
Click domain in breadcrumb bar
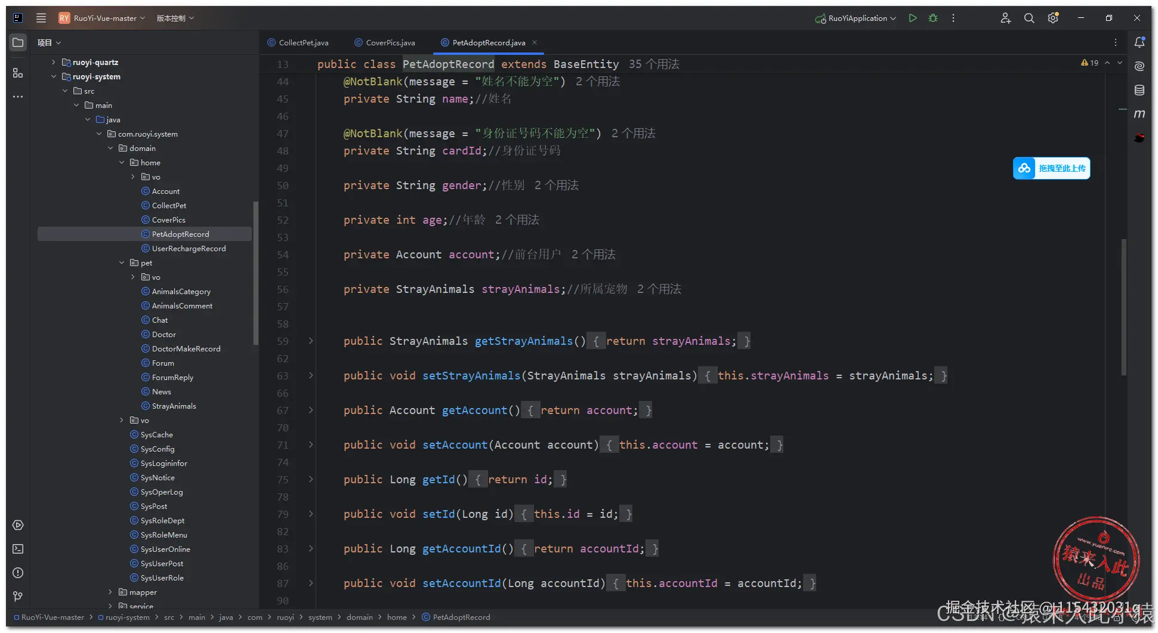click(x=360, y=617)
